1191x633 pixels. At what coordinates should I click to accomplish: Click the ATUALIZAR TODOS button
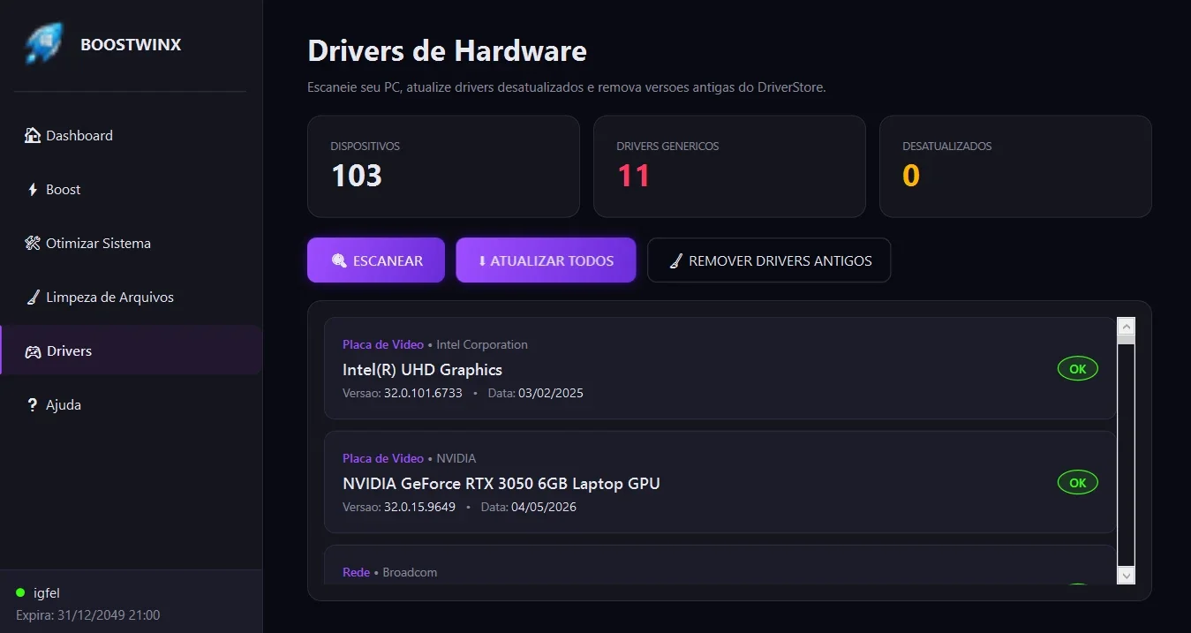546,260
